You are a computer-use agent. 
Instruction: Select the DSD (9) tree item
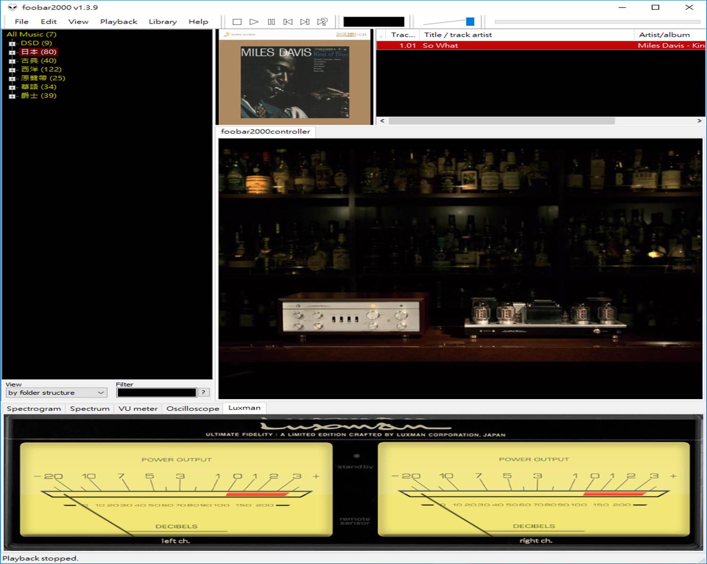[36, 43]
